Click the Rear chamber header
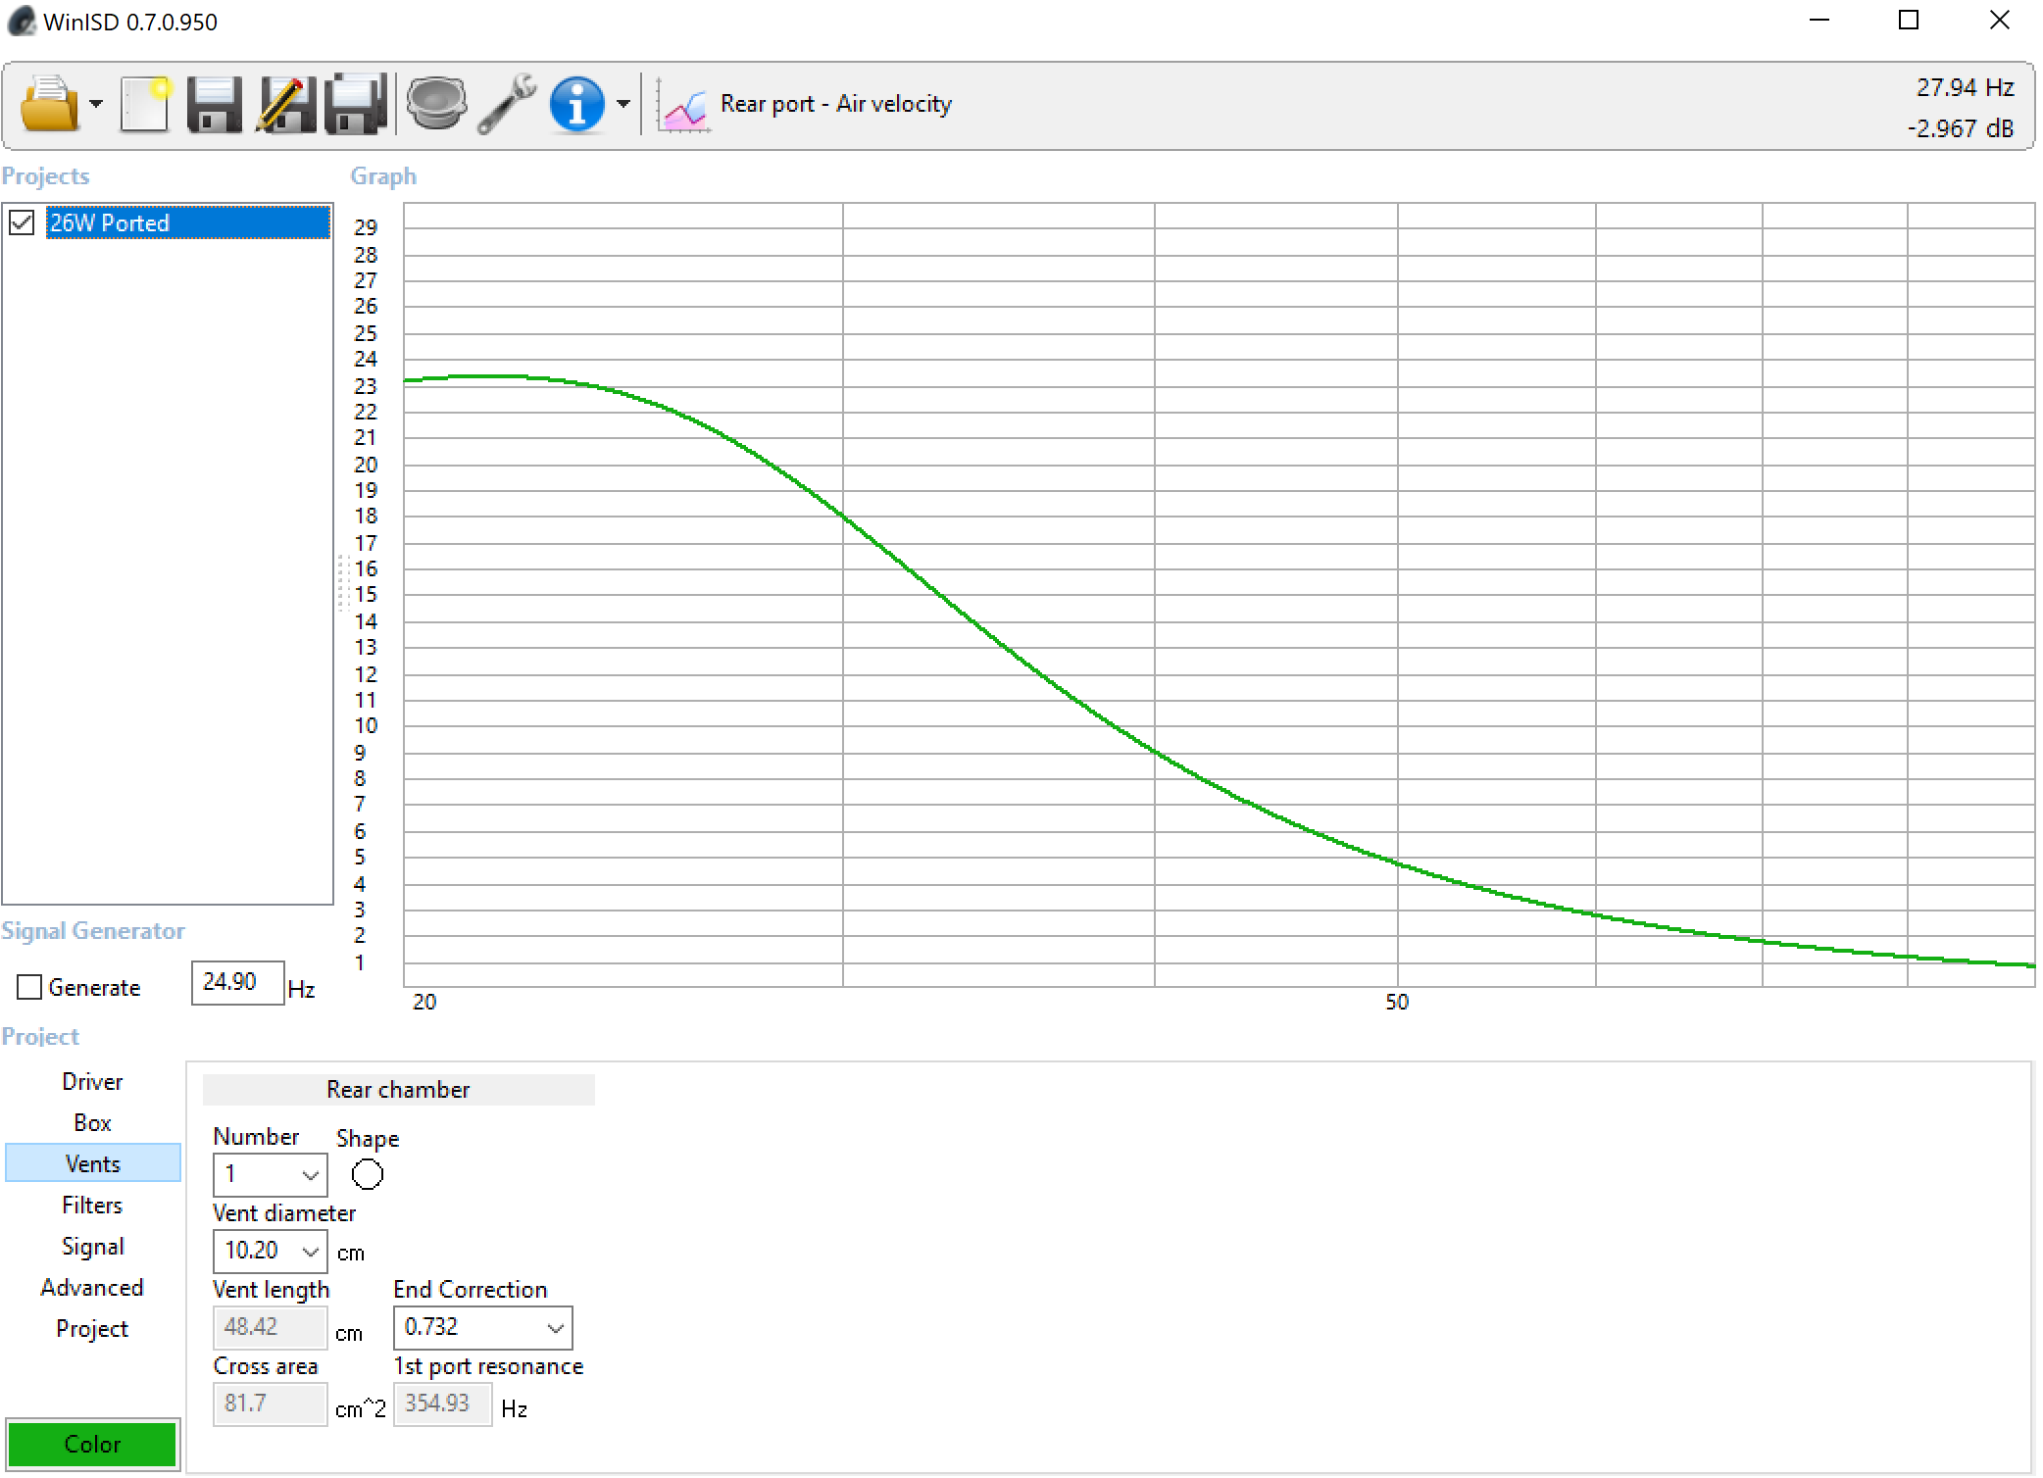 pos(398,1090)
